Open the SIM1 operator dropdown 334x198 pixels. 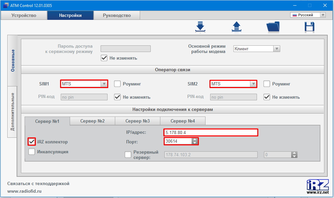coord(84,84)
